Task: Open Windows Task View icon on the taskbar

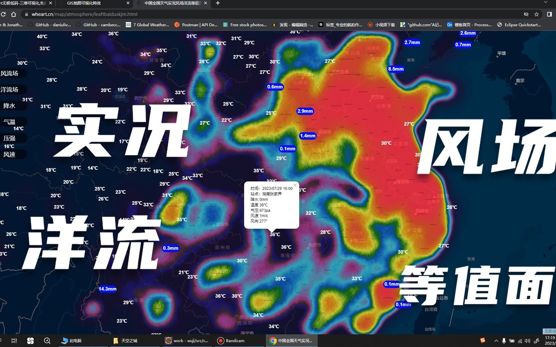Action: [x=14, y=341]
